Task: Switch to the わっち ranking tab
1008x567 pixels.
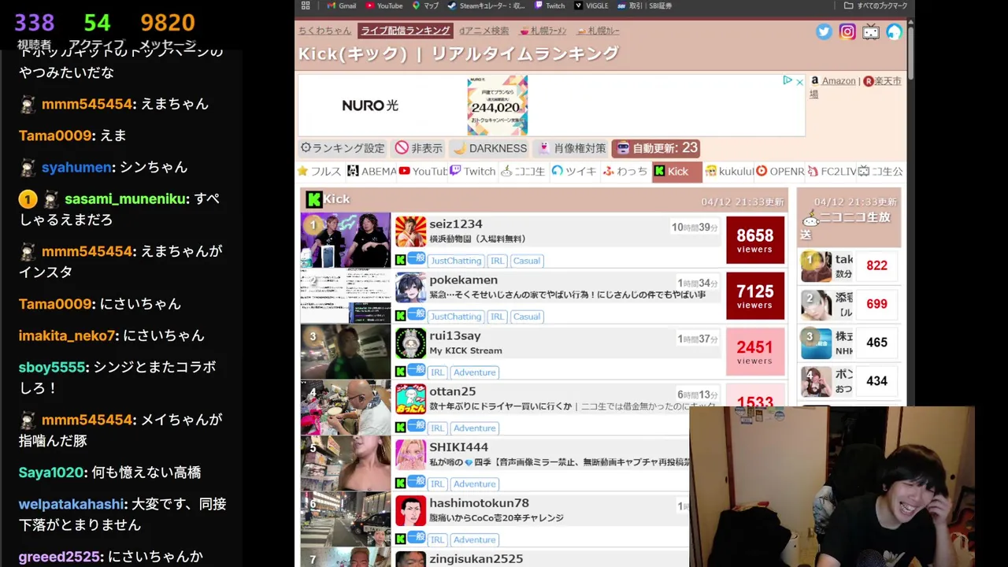Action: click(x=625, y=171)
